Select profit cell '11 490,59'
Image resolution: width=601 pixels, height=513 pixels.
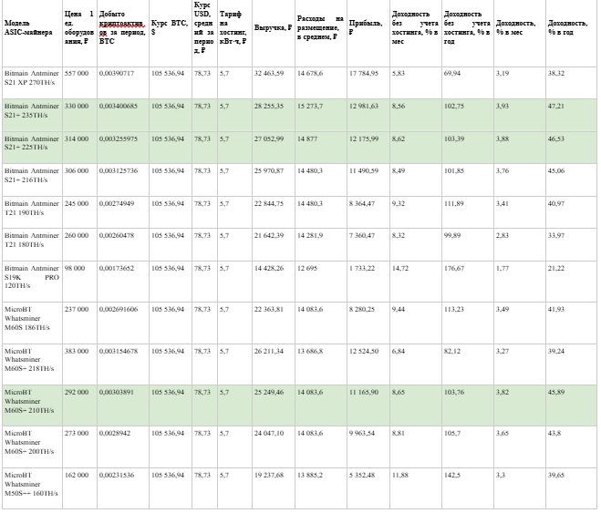coord(368,180)
